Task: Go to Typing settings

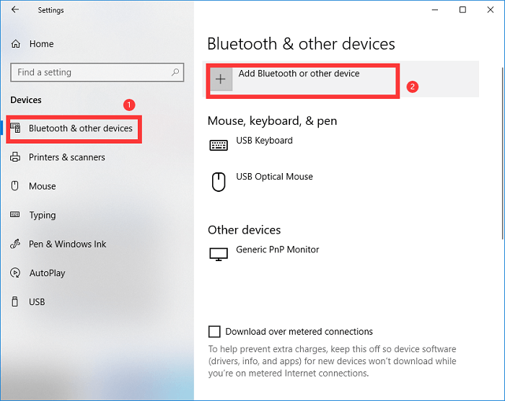Action: point(42,215)
